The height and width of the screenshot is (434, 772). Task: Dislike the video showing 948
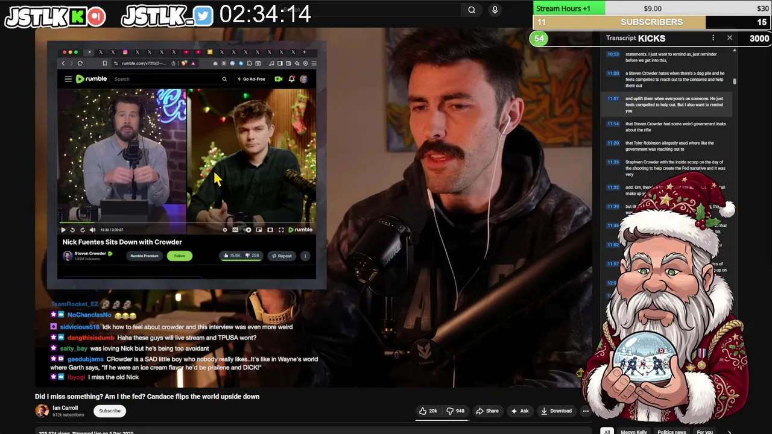(x=455, y=411)
